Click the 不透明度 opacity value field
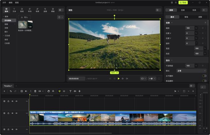The image size is (210, 135). coord(190,66)
